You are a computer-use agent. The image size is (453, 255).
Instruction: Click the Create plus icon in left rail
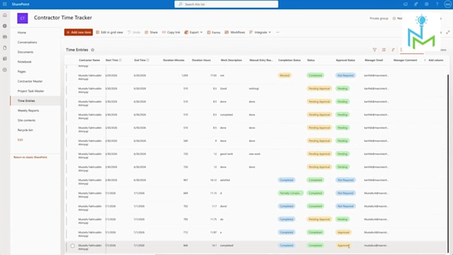click(x=5, y=70)
